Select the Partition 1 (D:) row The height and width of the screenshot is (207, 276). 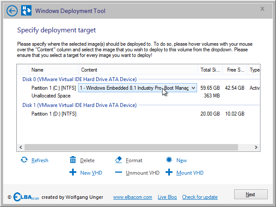[x=138, y=114]
